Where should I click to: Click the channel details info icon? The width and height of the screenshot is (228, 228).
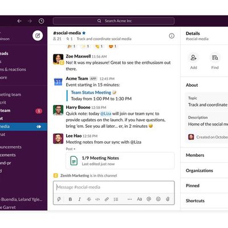click(172, 36)
